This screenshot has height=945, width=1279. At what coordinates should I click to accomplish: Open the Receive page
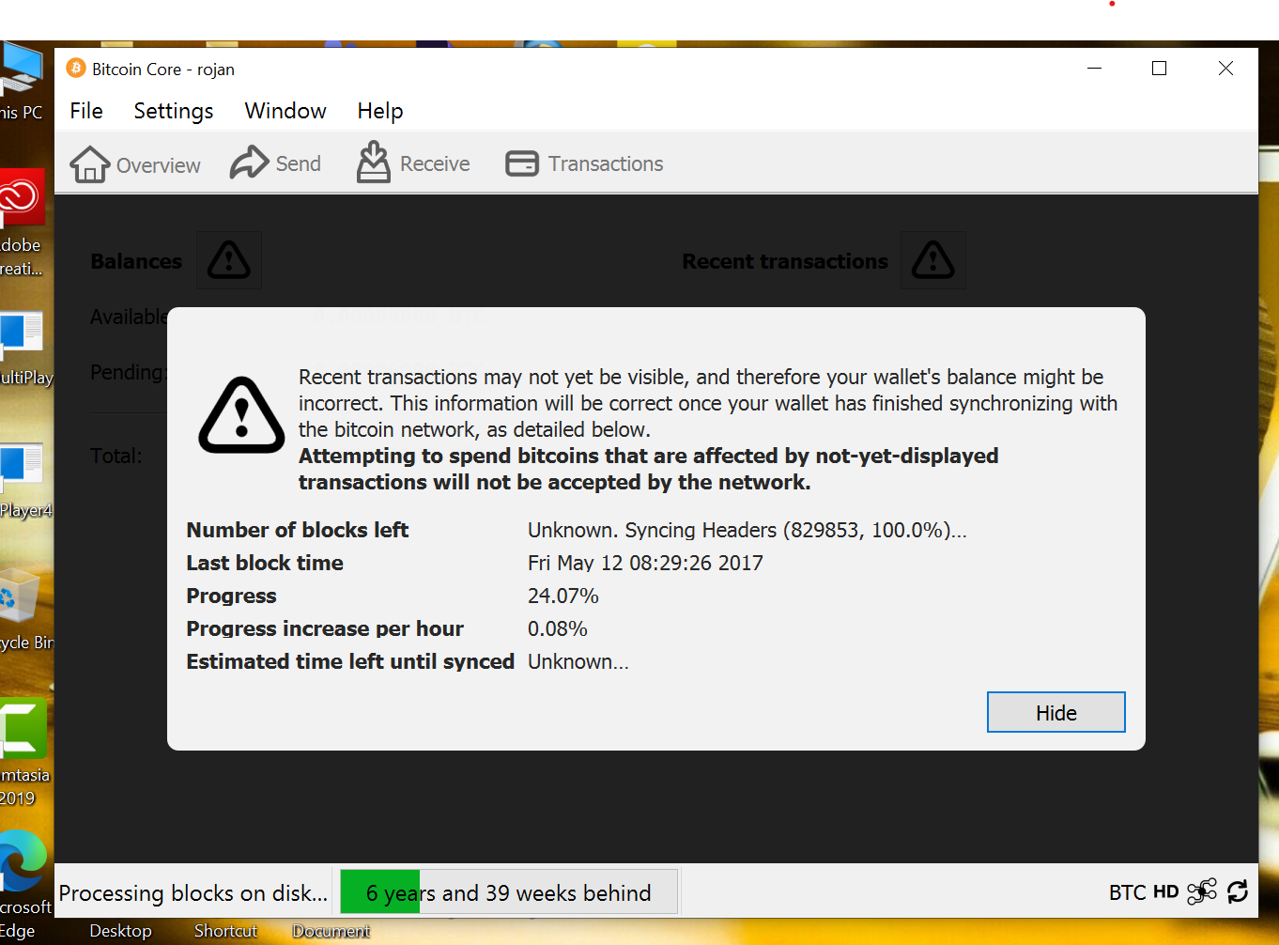tap(413, 163)
